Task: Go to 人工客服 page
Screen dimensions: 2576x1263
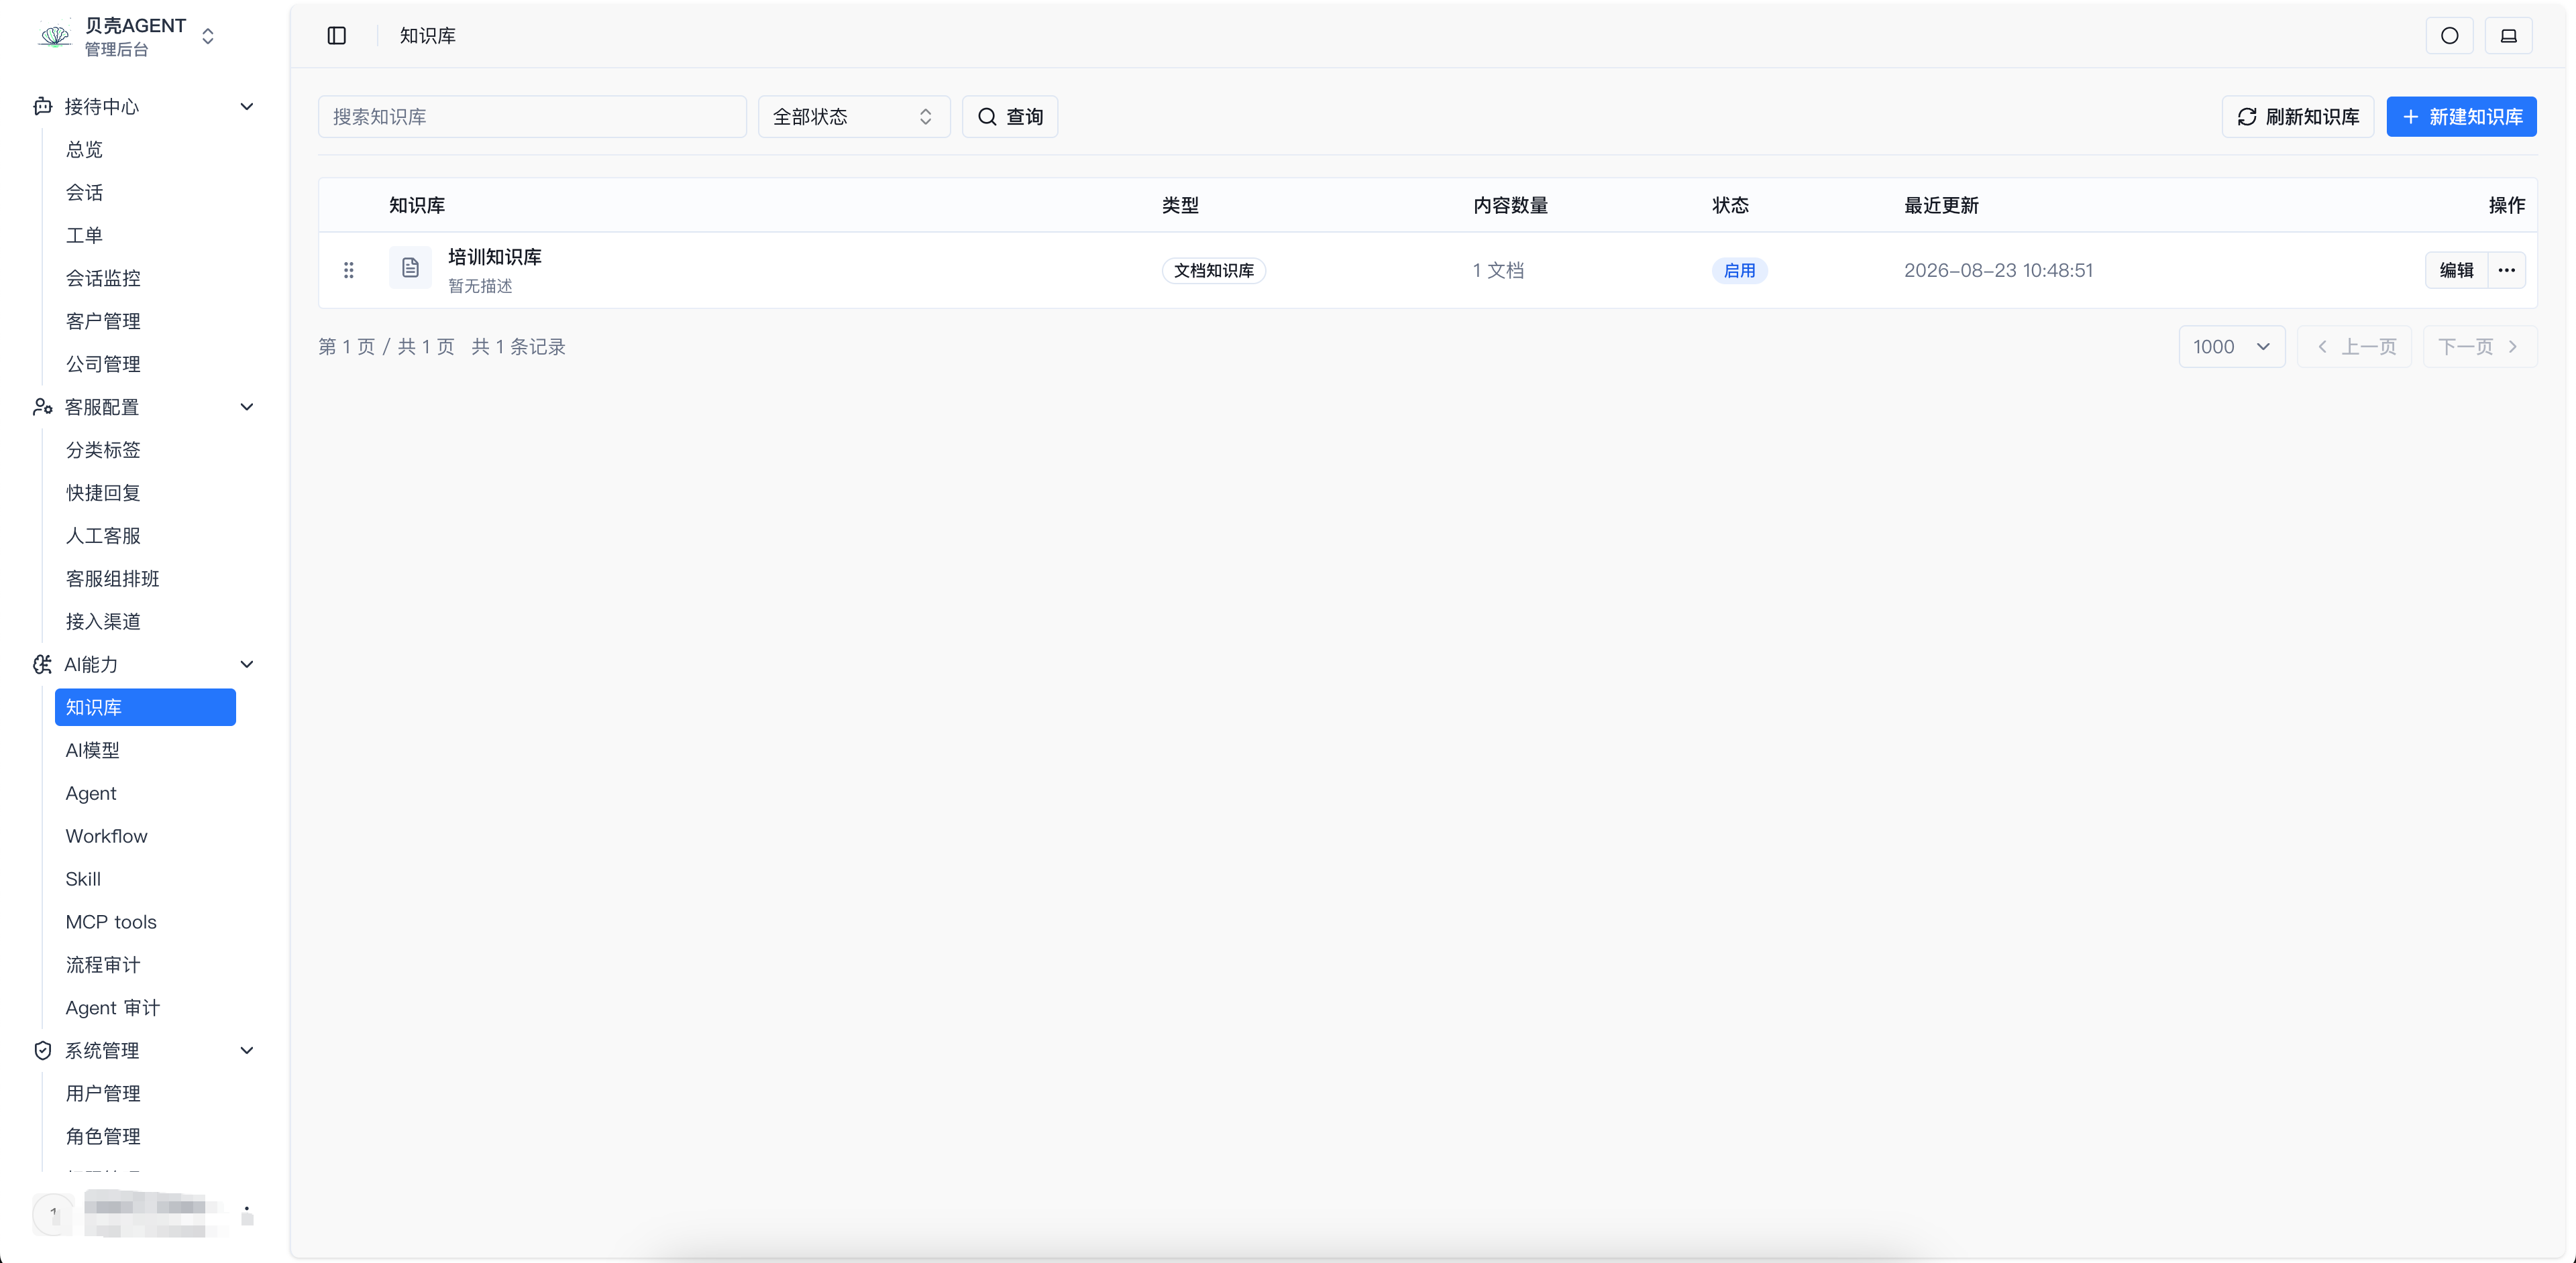Action: click(x=145, y=536)
